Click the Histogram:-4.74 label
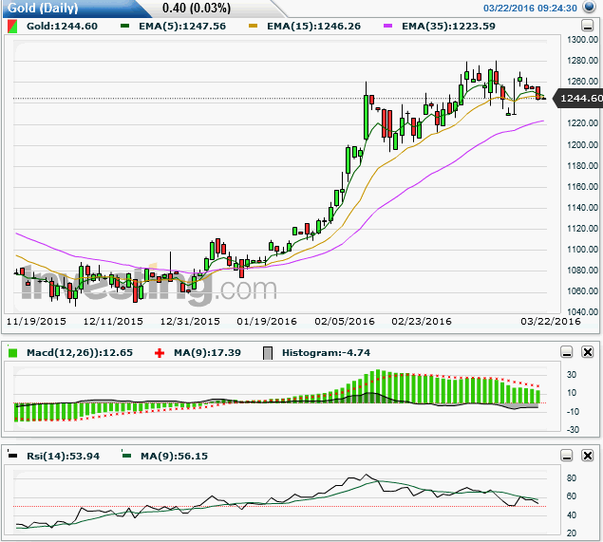This screenshot has width=603, height=542. (326, 352)
